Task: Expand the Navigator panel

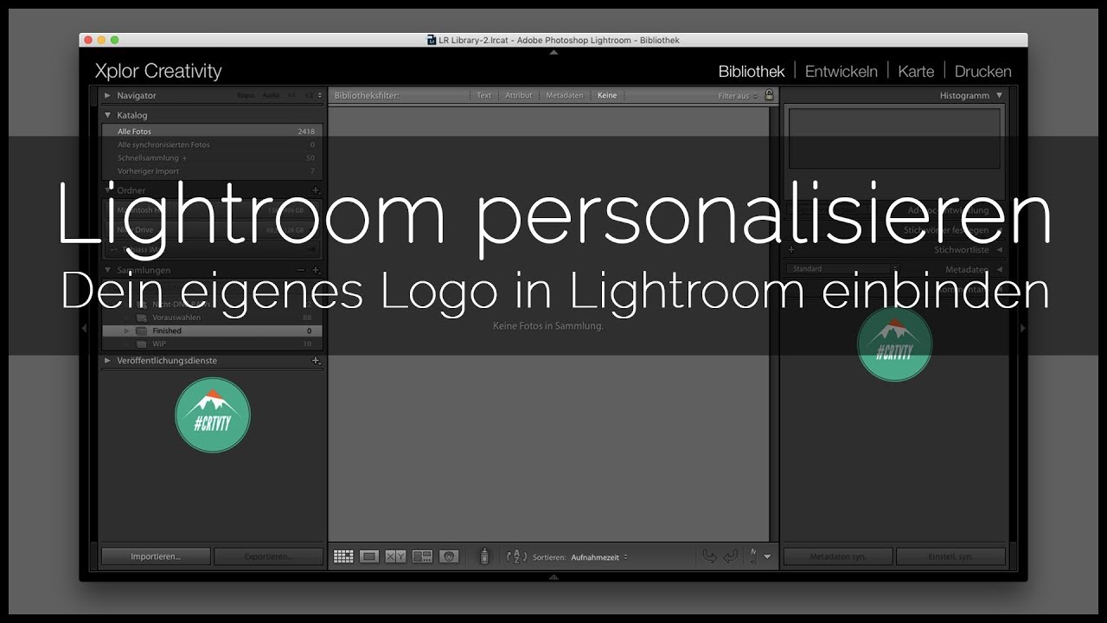Action: (x=107, y=95)
